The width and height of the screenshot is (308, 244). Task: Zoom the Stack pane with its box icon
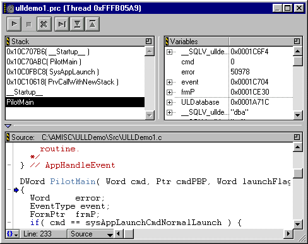148,41
